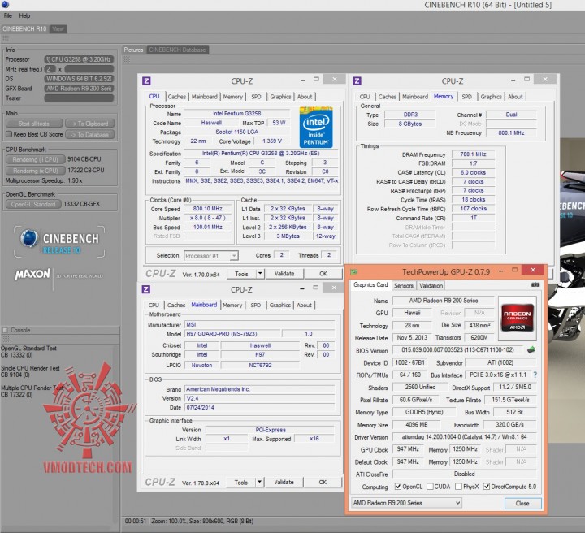The height and width of the screenshot is (533, 585).
Task: Toggle the Keep Best CB Score checkbox
Action: pyautogui.click(x=9, y=134)
